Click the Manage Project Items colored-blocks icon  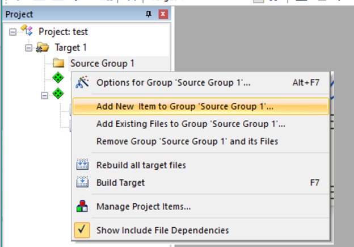tap(82, 206)
